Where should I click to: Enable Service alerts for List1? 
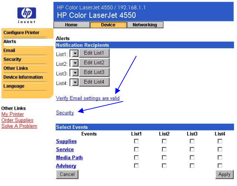136,149
